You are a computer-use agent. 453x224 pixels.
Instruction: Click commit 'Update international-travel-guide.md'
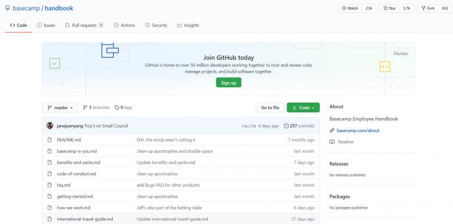[x=172, y=219]
